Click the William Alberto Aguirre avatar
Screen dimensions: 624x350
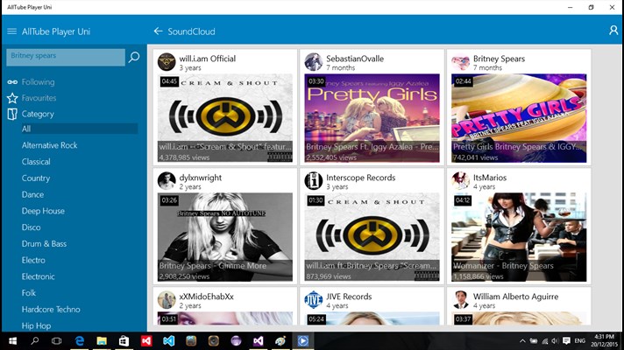[x=460, y=300]
